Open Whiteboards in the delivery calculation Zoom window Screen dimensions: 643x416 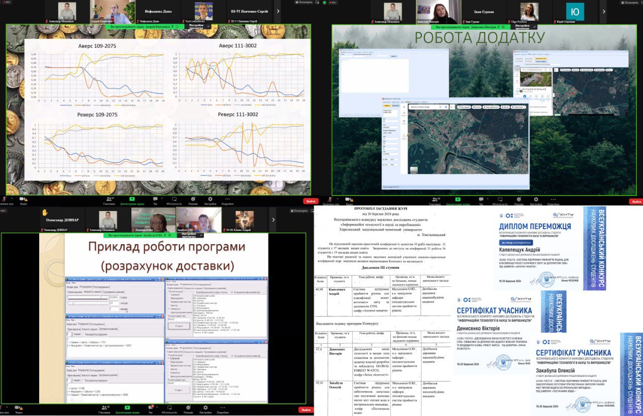(169, 409)
